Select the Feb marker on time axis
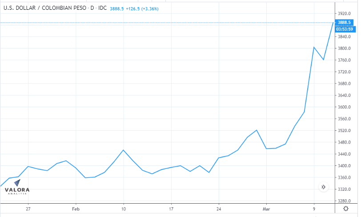This screenshot has width=361, height=217. click(x=76, y=208)
